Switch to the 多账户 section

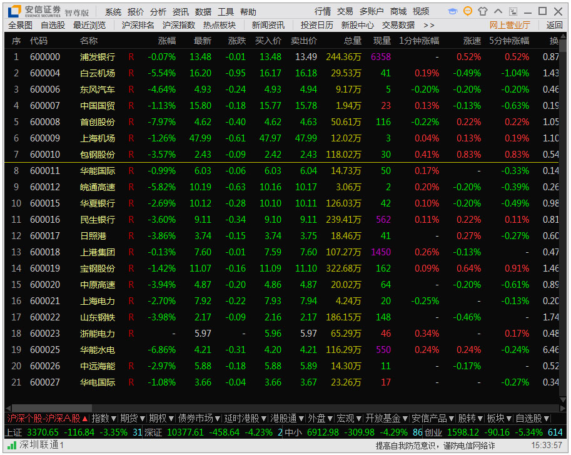pos(371,12)
